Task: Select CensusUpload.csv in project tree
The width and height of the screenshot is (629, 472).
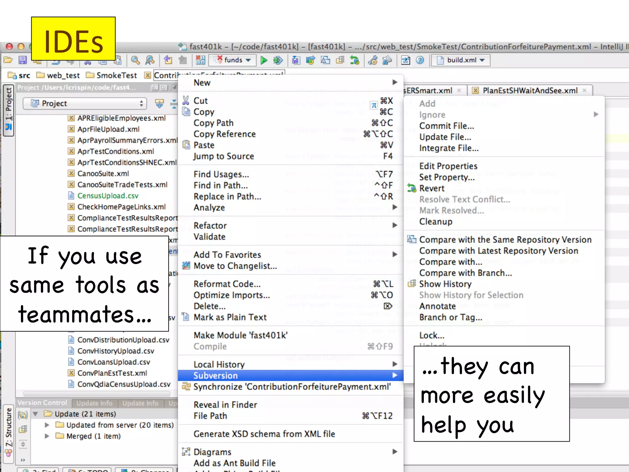Action: (104, 196)
